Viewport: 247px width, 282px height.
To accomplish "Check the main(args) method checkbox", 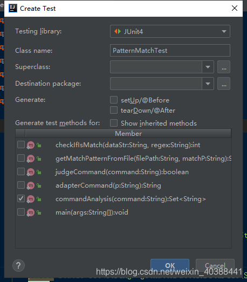I will tap(21, 212).
